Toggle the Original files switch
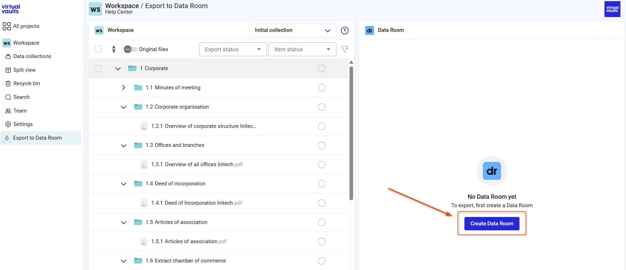626x270 pixels. (130, 49)
